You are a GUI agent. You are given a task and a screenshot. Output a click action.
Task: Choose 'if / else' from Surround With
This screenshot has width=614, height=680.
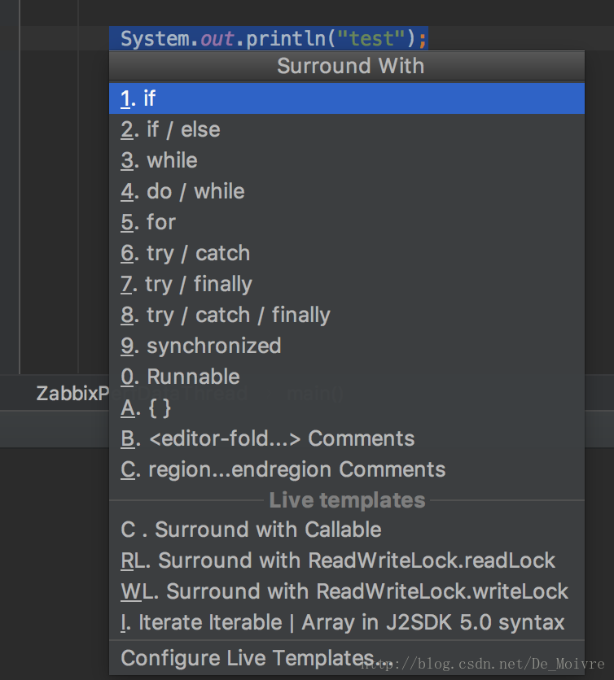(x=347, y=129)
